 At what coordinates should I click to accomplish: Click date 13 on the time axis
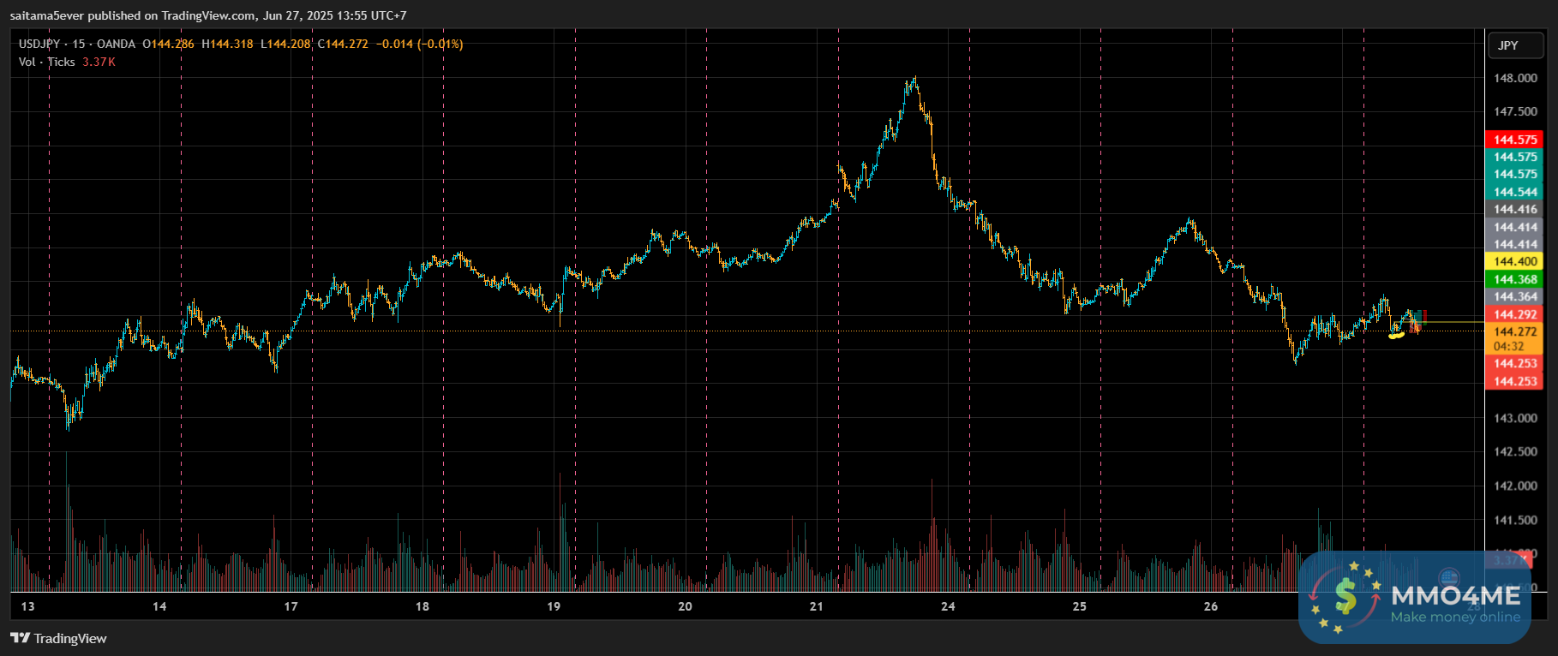tap(28, 606)
